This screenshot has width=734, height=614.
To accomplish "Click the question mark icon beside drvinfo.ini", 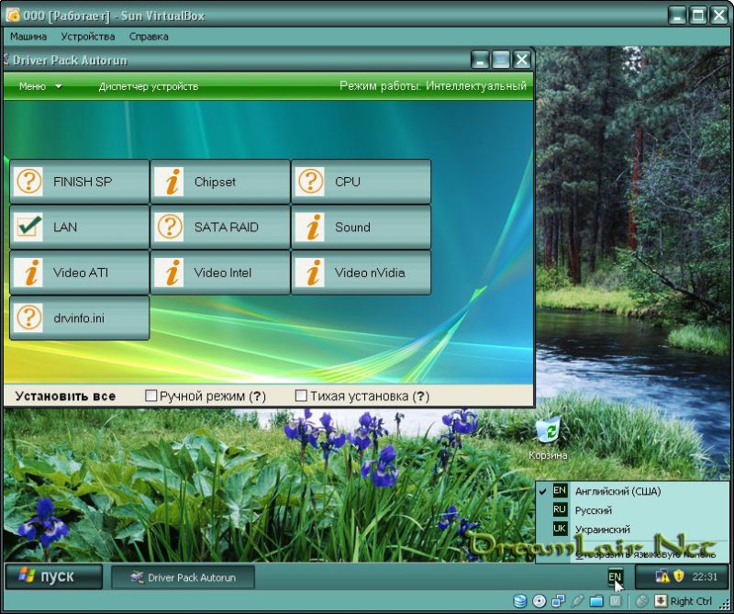I will (x=30, y=318).
